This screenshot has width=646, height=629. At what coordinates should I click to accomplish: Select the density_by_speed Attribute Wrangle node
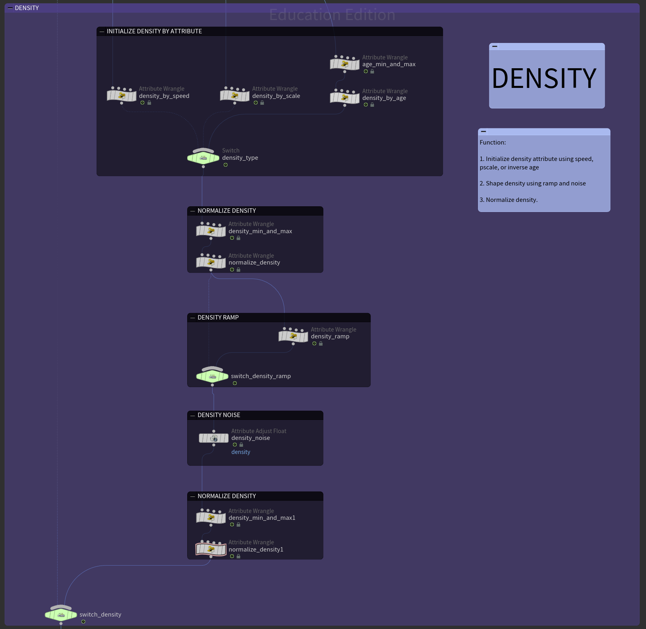coord(122,96)
